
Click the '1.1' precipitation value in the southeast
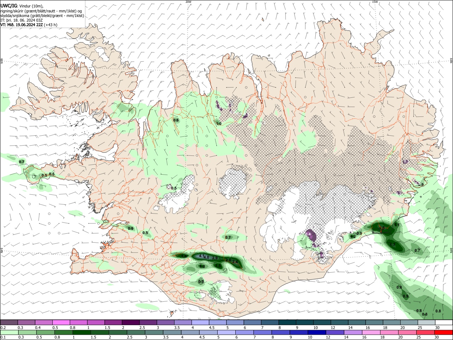tap(397, 225)
